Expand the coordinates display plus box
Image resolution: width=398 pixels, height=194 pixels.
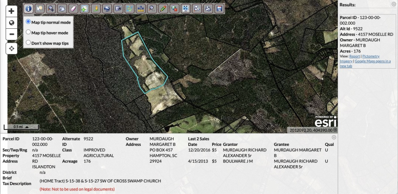tap(335, 130)
